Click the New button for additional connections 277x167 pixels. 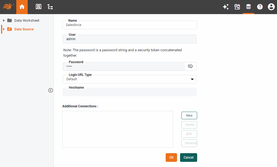[189, 115]
